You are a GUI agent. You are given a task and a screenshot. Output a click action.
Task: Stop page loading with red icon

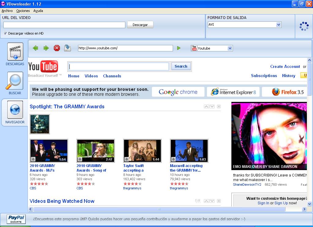(57, 48)
